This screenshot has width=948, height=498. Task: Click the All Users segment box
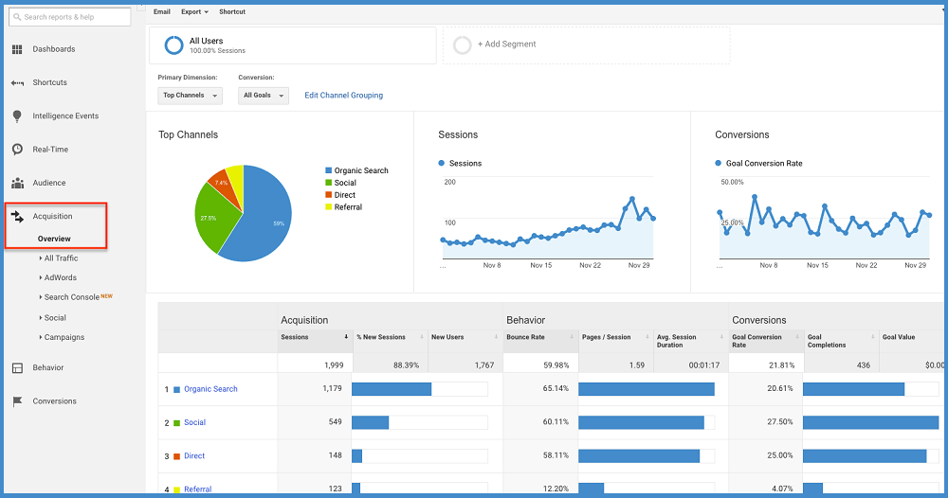pos(293,44)
